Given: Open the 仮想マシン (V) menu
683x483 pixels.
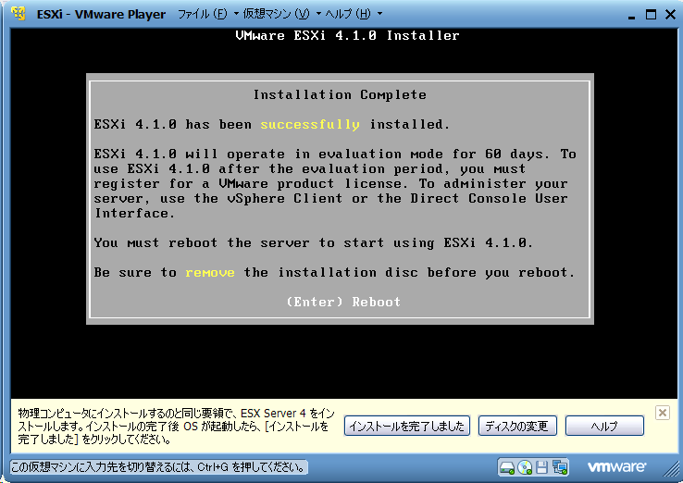Looking at the screenshot, I should pyautogui.click(x=276, y=14).
